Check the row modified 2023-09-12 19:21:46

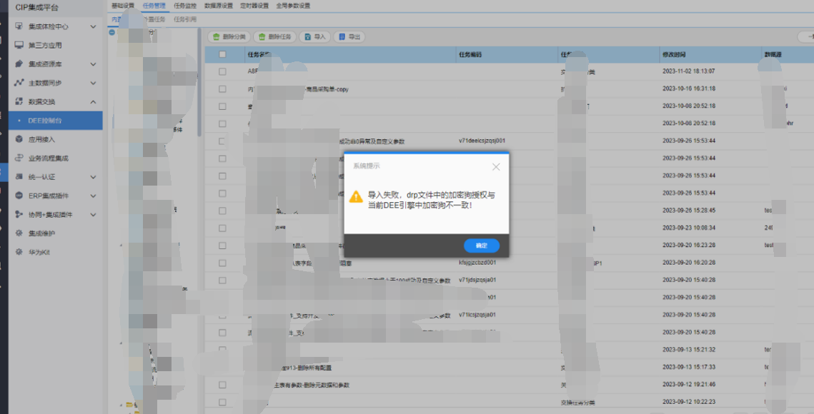[x=222, y=385]
